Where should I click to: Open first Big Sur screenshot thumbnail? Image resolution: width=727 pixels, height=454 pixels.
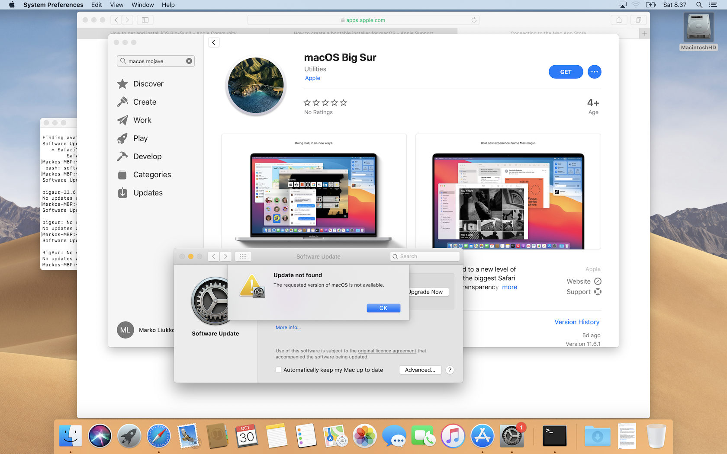[314, 191]
